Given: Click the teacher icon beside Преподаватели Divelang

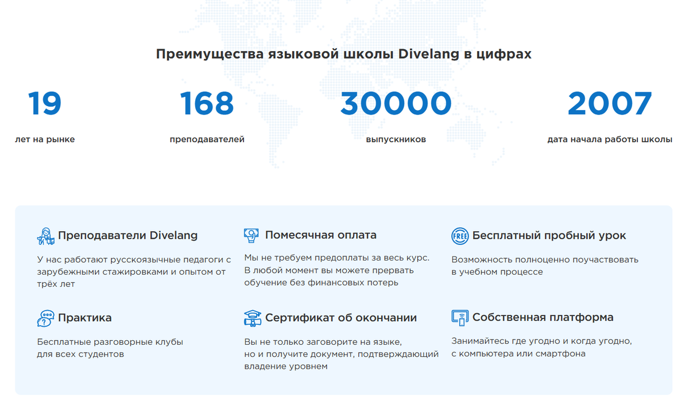Looking at the screenshot, I should (45, 236).
